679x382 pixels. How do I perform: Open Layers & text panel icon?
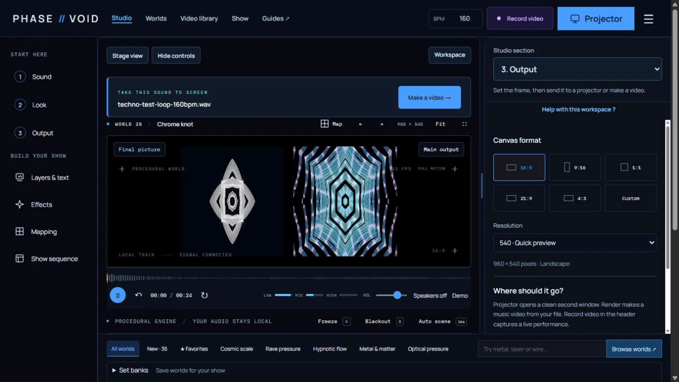pos(20,177)
